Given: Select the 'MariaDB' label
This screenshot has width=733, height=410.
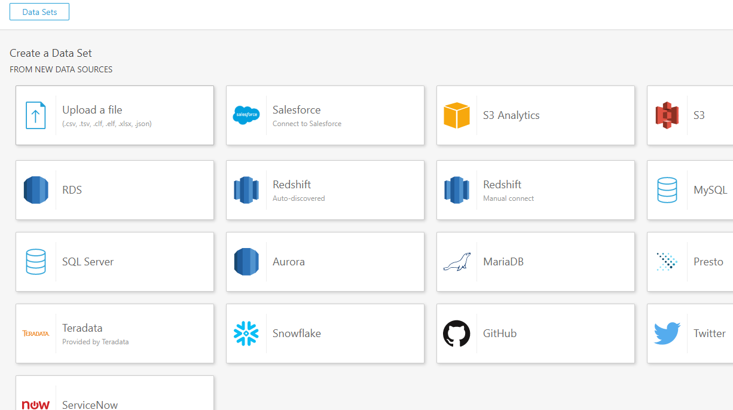Looking at the screenshot, I should 503,262.
